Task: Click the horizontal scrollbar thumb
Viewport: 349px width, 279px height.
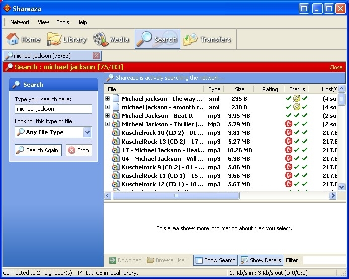Action: [176, 196]
